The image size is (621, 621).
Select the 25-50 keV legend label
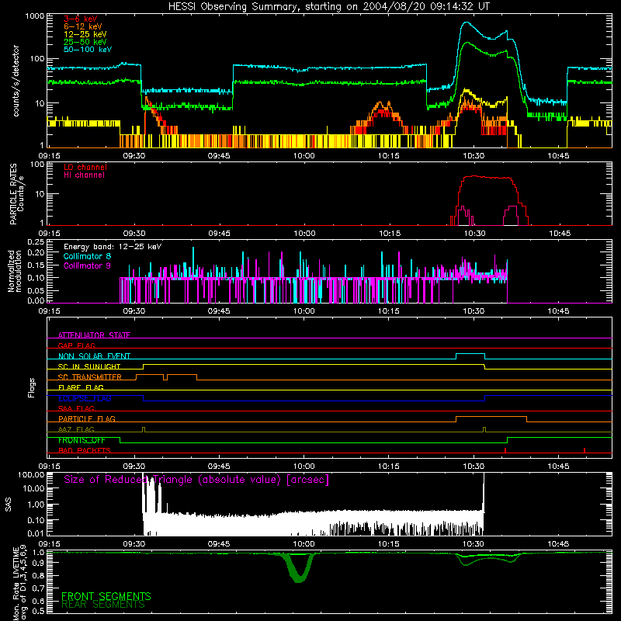85,42
